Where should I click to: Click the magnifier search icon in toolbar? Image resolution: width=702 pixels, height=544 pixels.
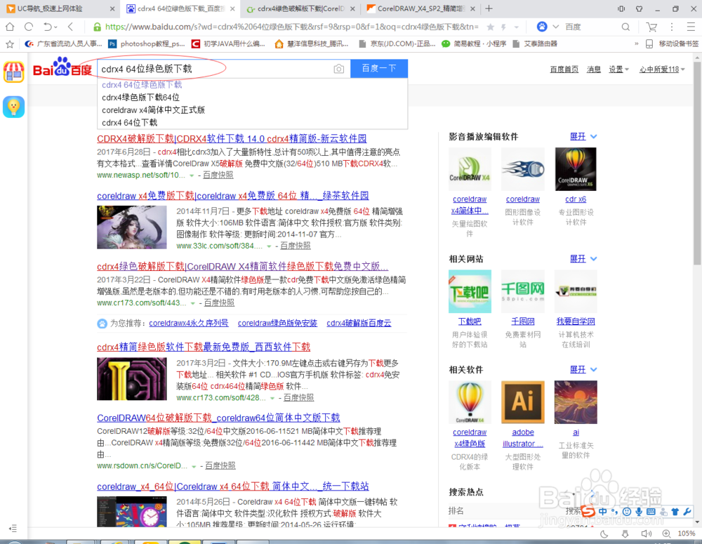coord(625,27)
